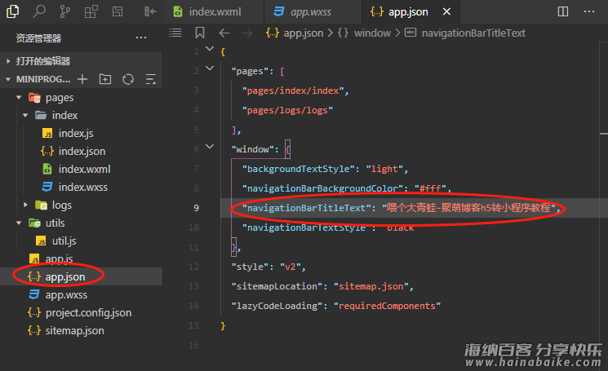Viewport: 608px width, 371px height.
Task: Collapse the pages folder
Action: [19, 98]
